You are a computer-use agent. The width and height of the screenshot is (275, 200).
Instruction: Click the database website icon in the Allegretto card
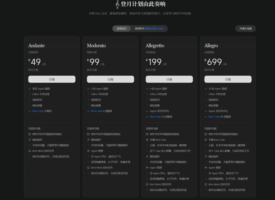(147, 134)
